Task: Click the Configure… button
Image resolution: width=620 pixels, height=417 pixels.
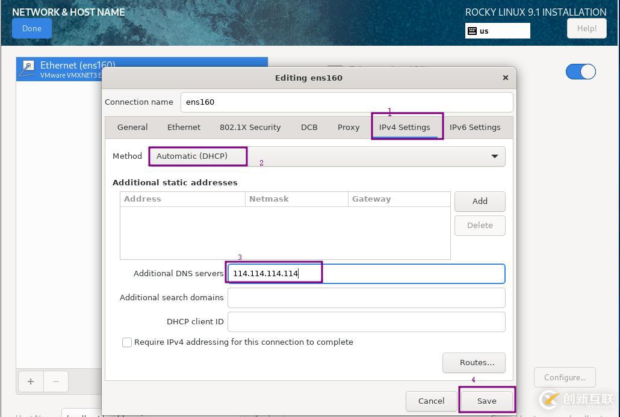Action: [x=565, y=377]
